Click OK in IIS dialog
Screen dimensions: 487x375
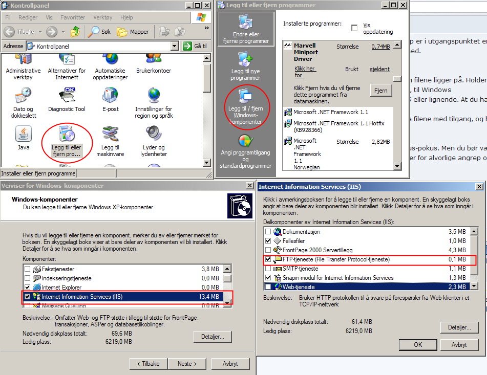coord(418,345)
